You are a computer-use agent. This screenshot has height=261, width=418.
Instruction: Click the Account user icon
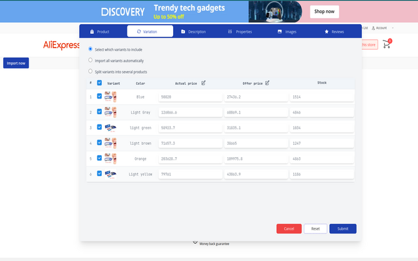(x=374, y=28)
